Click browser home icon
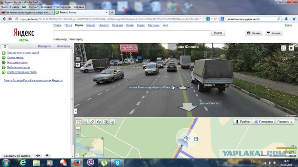The height and width of the screenshot is (167, 298). coord(294,19)
